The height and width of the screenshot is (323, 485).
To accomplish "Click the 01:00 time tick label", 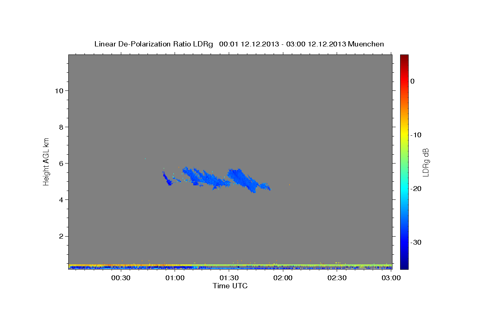I will (175, 278).
